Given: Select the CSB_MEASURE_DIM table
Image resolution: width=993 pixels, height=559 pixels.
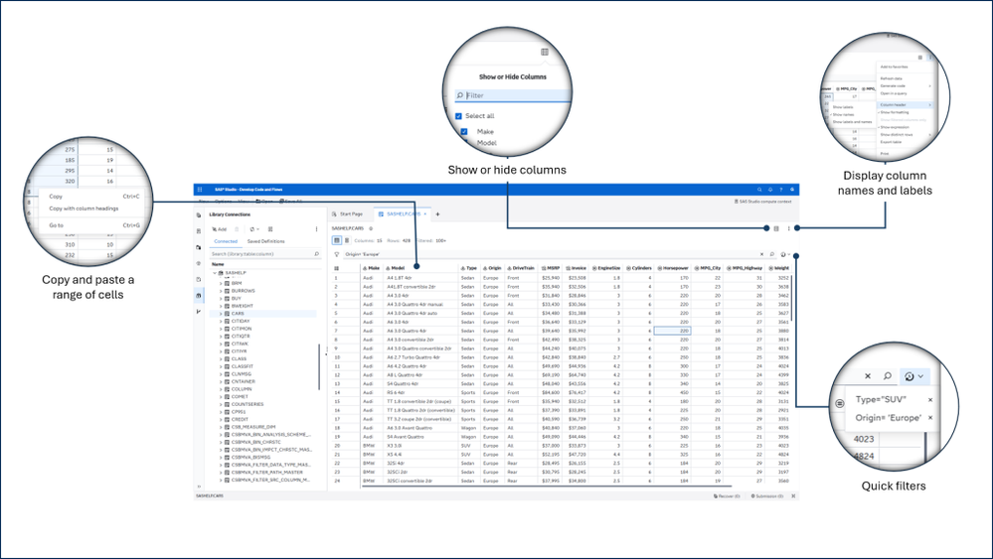Looking at the screenshot, I should [x=253, y=427].
